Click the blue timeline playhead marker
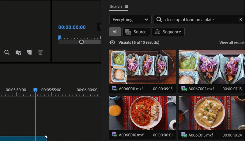 pyautogui.click(x=35, y=90)
